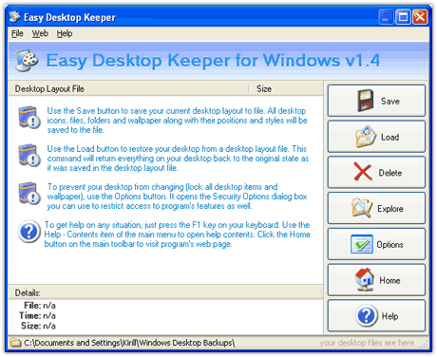The height and width of the screenshot is (357, 437).
Task: Click the Easy Desktop Keeper for Windows banner title
Action: [213, 61]
